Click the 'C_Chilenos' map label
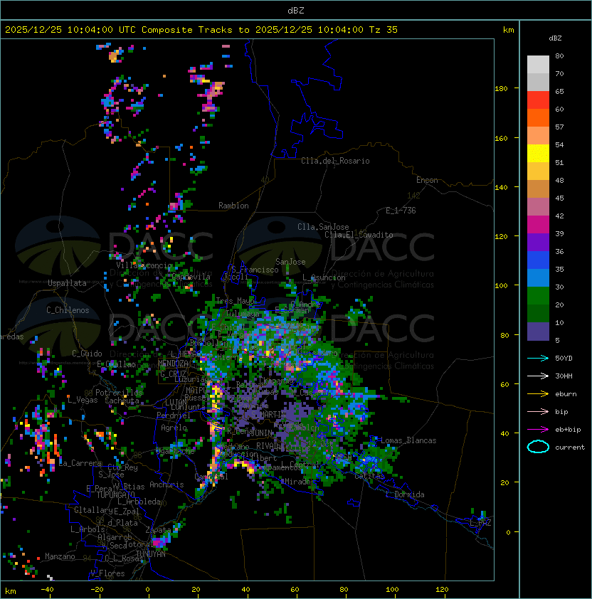 tap(68, 310)
